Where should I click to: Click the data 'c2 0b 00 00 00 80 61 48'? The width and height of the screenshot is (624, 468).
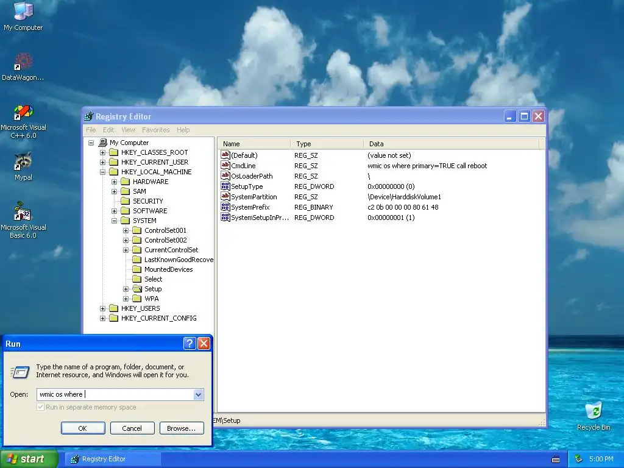[403, 207]
